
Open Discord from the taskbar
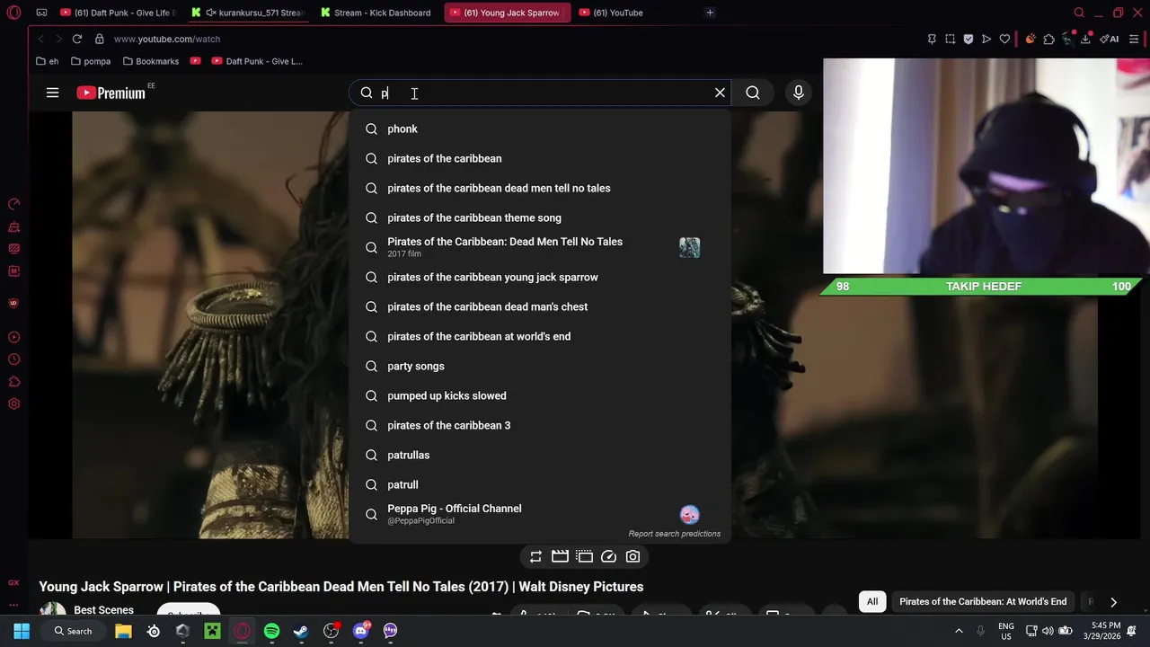pos(361,631)
